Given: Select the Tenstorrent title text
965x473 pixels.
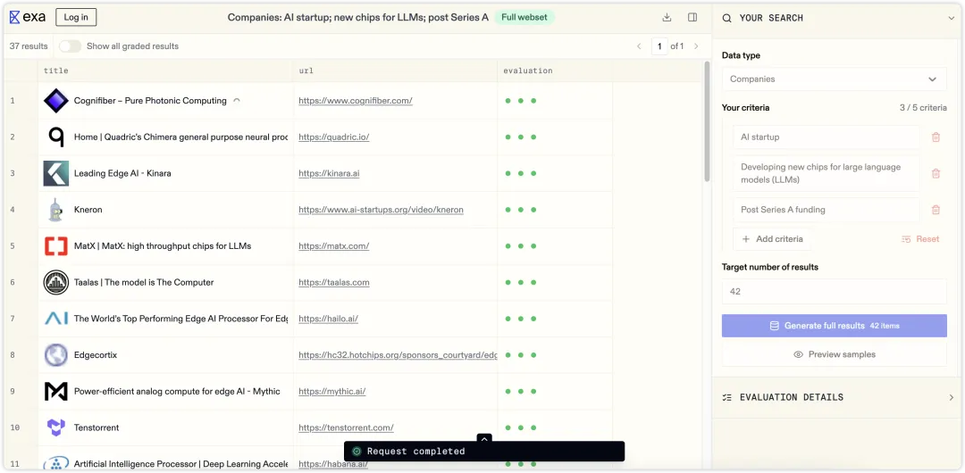Looking at the screenshot, I should [96, 427].
